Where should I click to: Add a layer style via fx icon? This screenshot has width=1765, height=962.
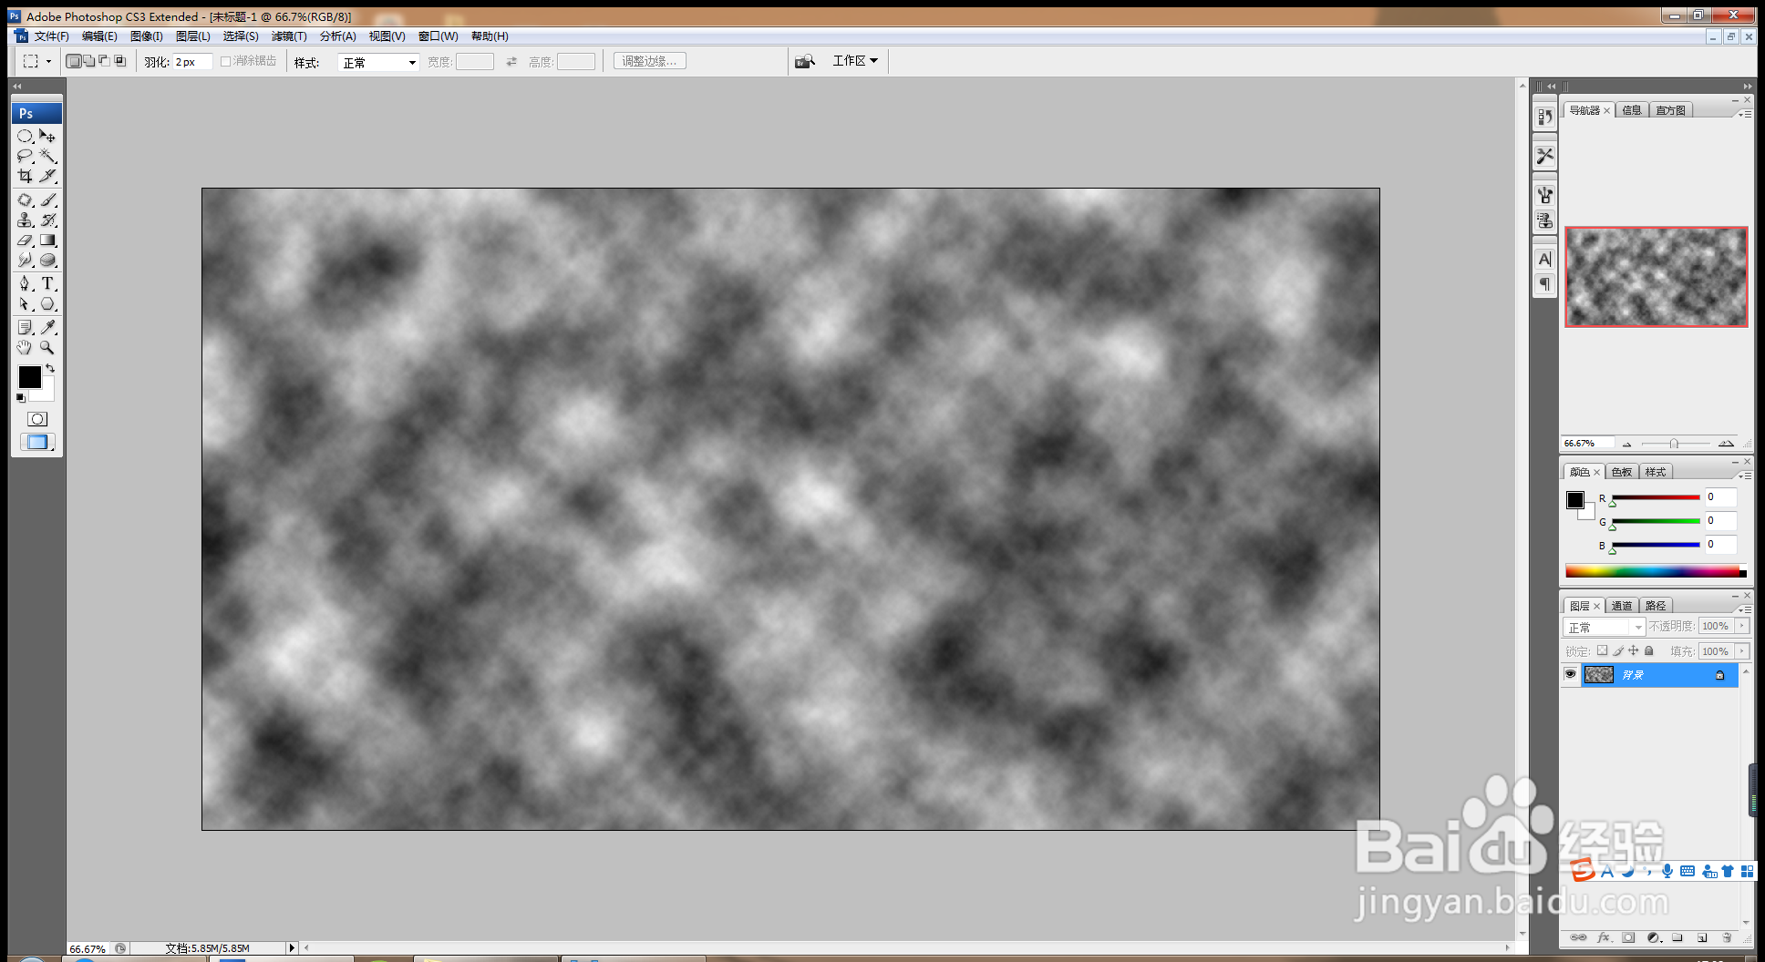tap(1605, 937)
